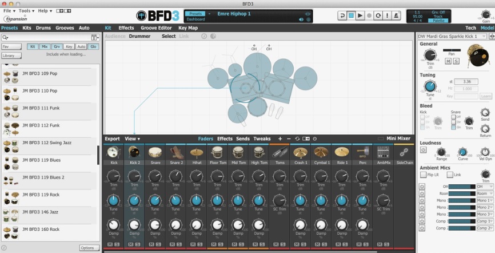
Task: Open the Room output dropdown
Action: [485, 193]
